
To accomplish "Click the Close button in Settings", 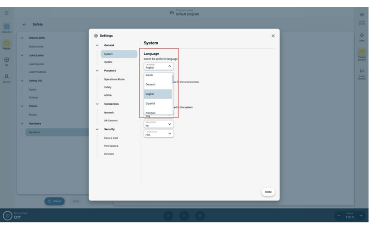I will point(268,192).
